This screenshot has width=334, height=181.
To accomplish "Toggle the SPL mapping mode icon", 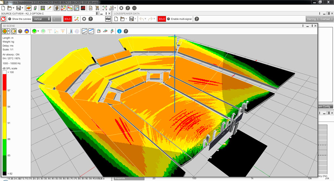I will [29, 8].
